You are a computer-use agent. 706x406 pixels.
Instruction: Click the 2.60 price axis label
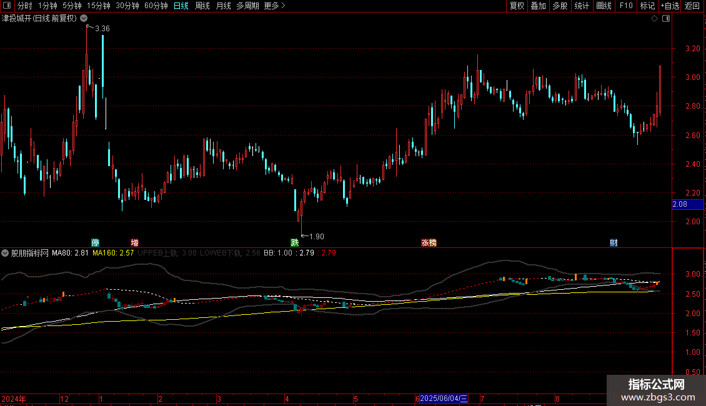[x=692, y=135]
